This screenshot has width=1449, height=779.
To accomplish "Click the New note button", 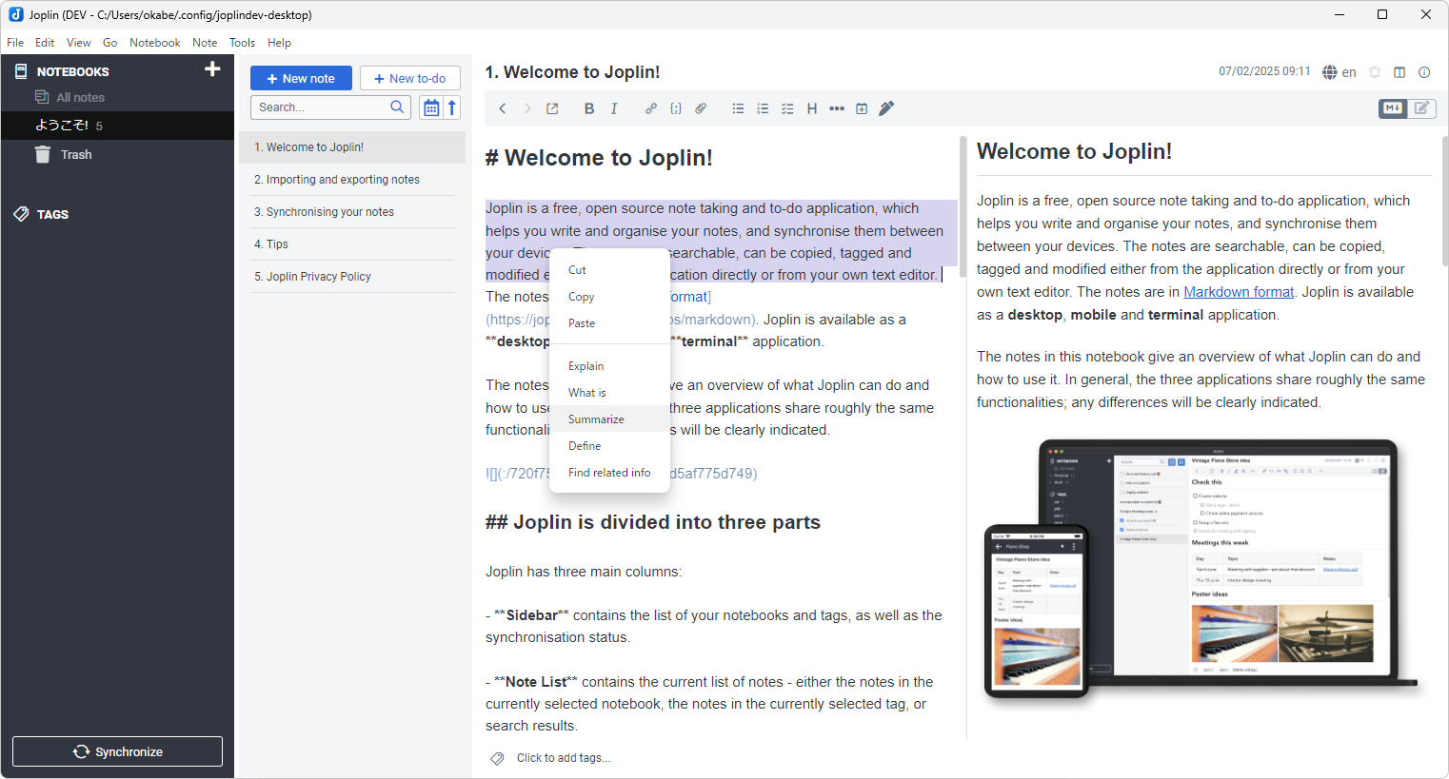I will [301, 78].
